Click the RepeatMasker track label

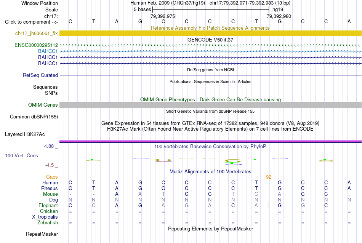pyautogui.click(x=42, y=234)
